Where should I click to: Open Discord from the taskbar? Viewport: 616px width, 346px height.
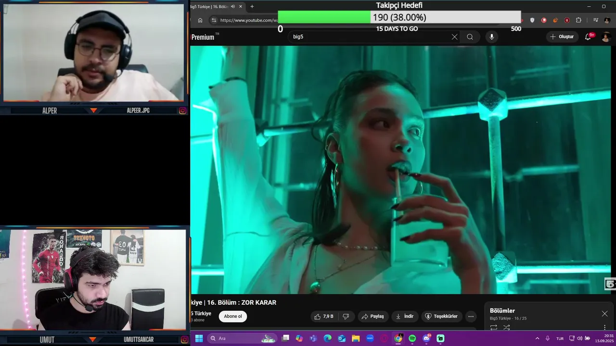(426, 338)
